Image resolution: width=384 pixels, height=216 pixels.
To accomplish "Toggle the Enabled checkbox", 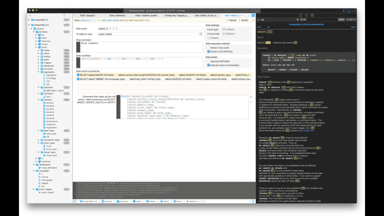I will click(208, 38).
